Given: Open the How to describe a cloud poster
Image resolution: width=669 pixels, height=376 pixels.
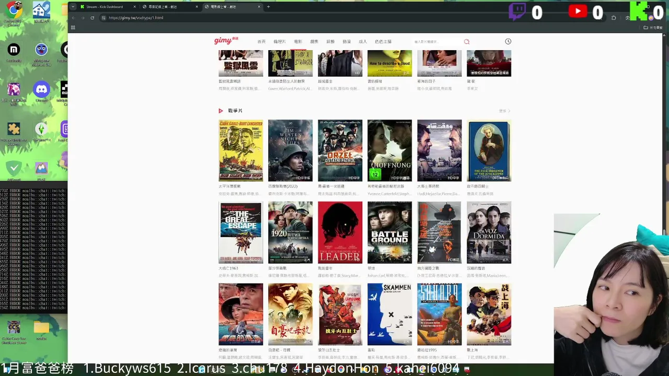Looking at the screenshot, I should pos(390,63).
